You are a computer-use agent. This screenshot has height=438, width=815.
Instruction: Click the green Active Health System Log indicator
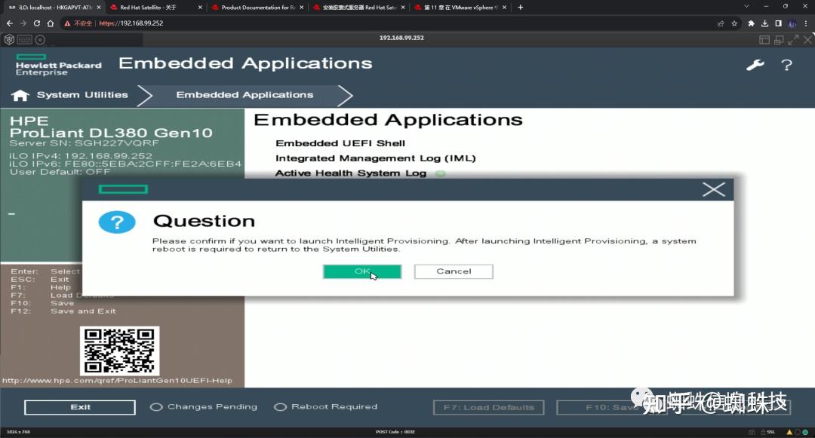[441, 173]
